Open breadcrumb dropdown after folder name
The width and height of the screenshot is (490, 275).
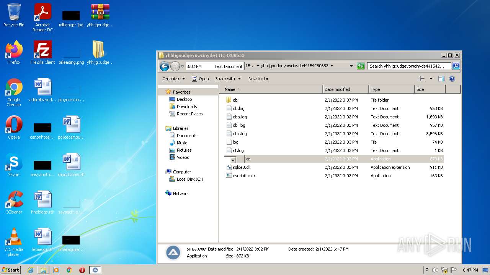click(x=332, y=66)
